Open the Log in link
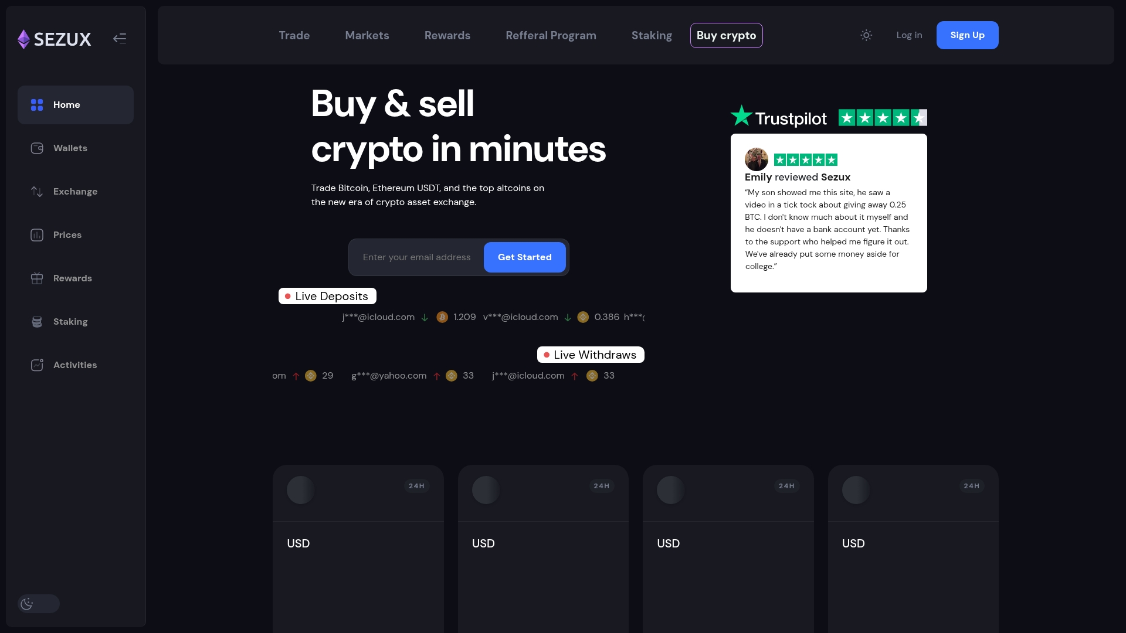 (x=909, y=35)
